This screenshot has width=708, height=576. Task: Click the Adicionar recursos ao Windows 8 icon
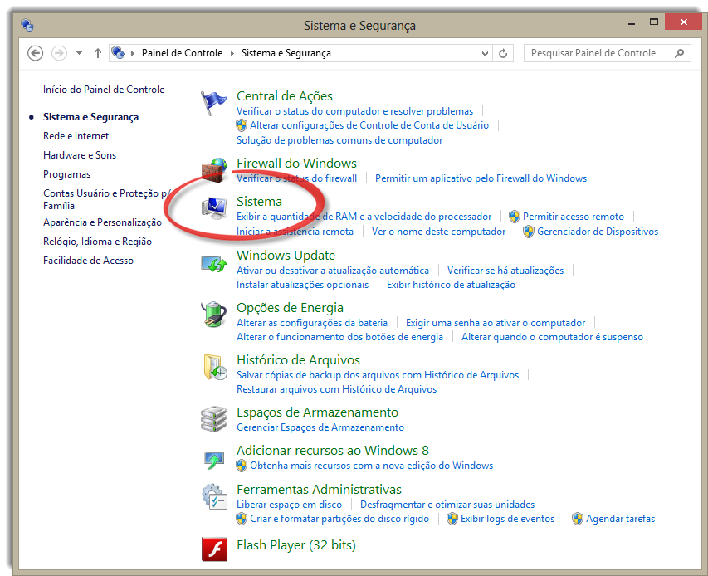[x=214, y=460]
